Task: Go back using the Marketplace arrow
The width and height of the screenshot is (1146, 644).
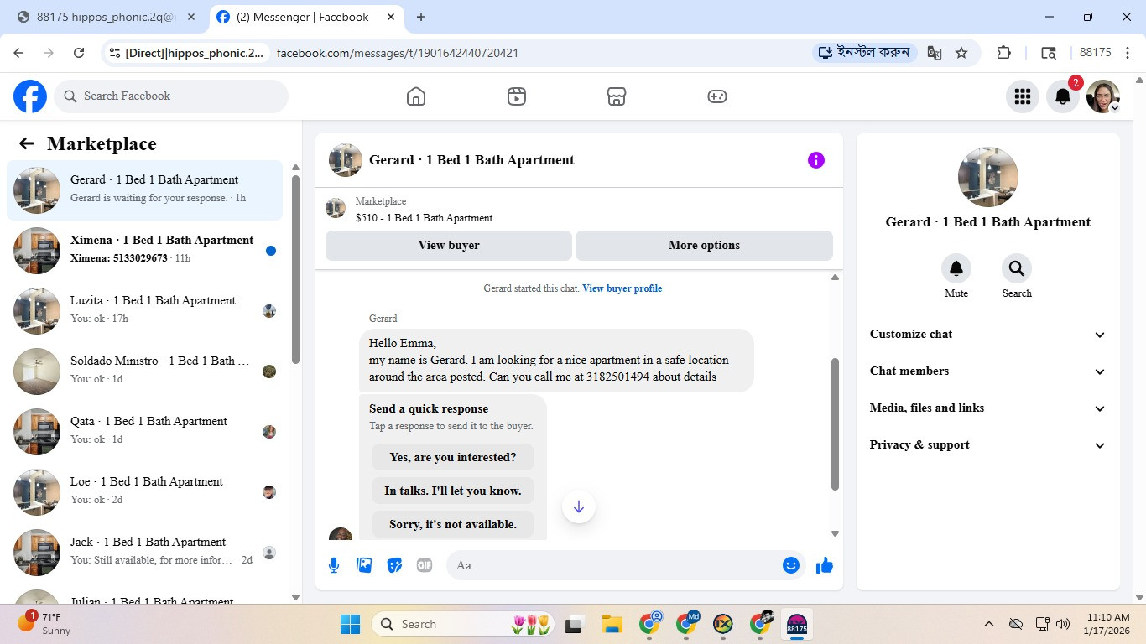Action: pyautogui.click(x=27, y=143)
